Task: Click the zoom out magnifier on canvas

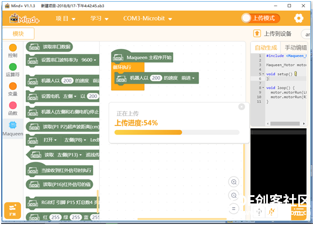Action: coord(234,195)
